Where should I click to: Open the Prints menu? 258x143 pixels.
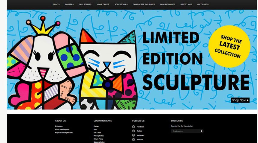click(x=56, y=4)
